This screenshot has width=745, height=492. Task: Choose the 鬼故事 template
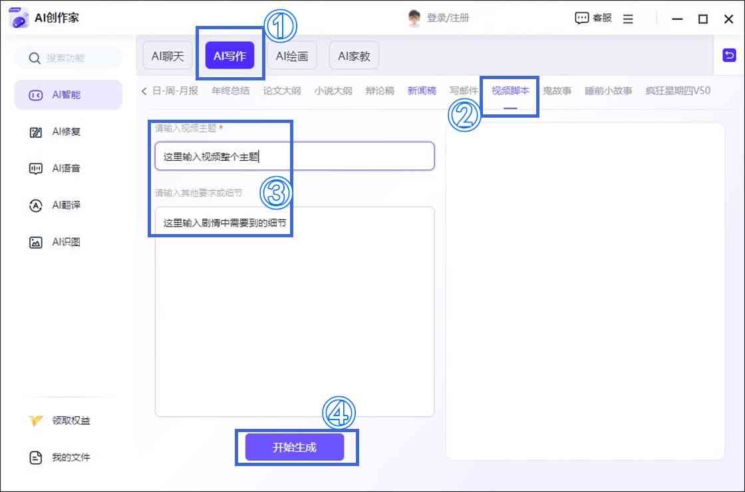click(557, 90)
